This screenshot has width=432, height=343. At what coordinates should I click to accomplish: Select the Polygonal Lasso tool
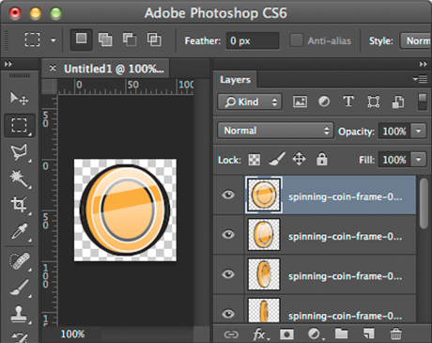(x=19, y=152)
